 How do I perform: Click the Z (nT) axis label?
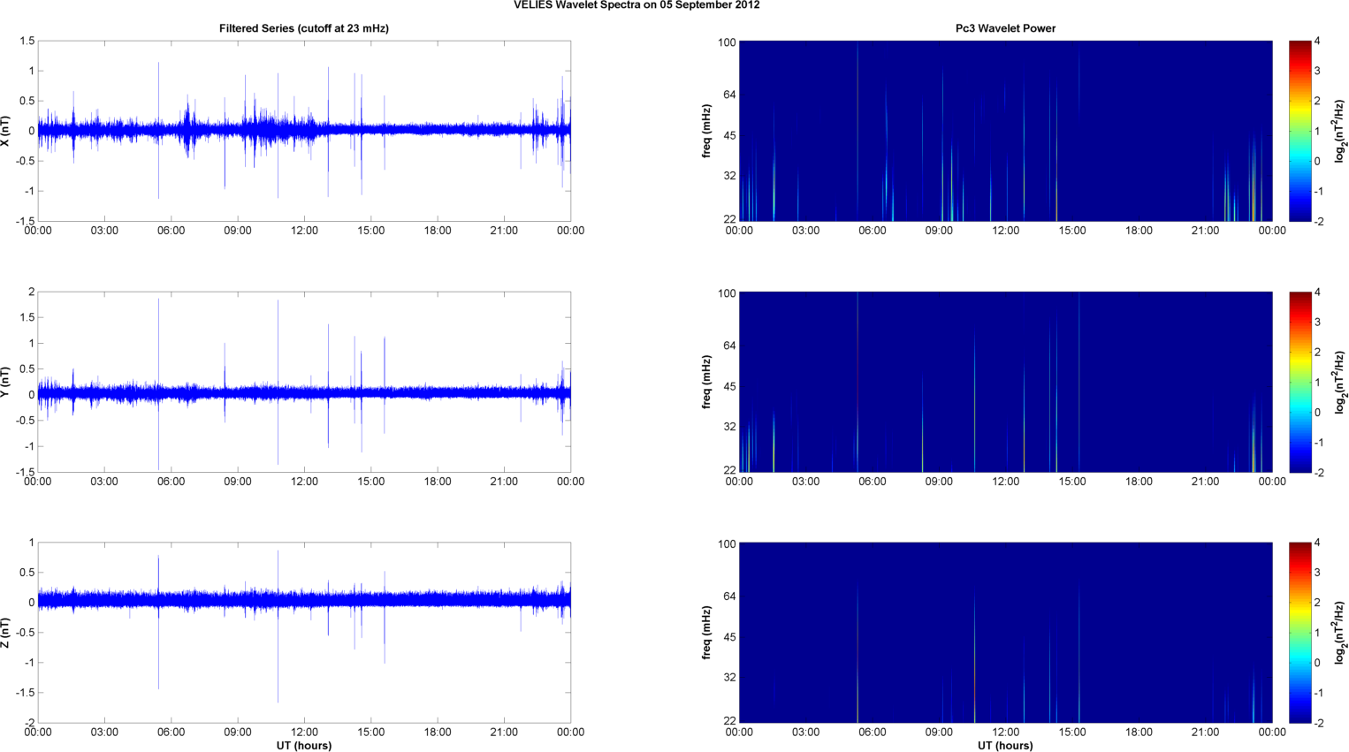(x=6, y=633)
